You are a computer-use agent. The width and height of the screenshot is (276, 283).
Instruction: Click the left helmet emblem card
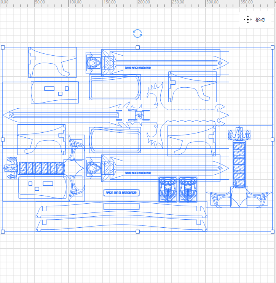(x=168, y=189)
